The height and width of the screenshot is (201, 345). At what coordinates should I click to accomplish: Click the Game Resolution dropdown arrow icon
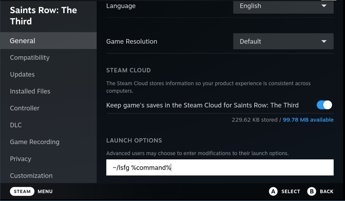(x=324, y=42)
